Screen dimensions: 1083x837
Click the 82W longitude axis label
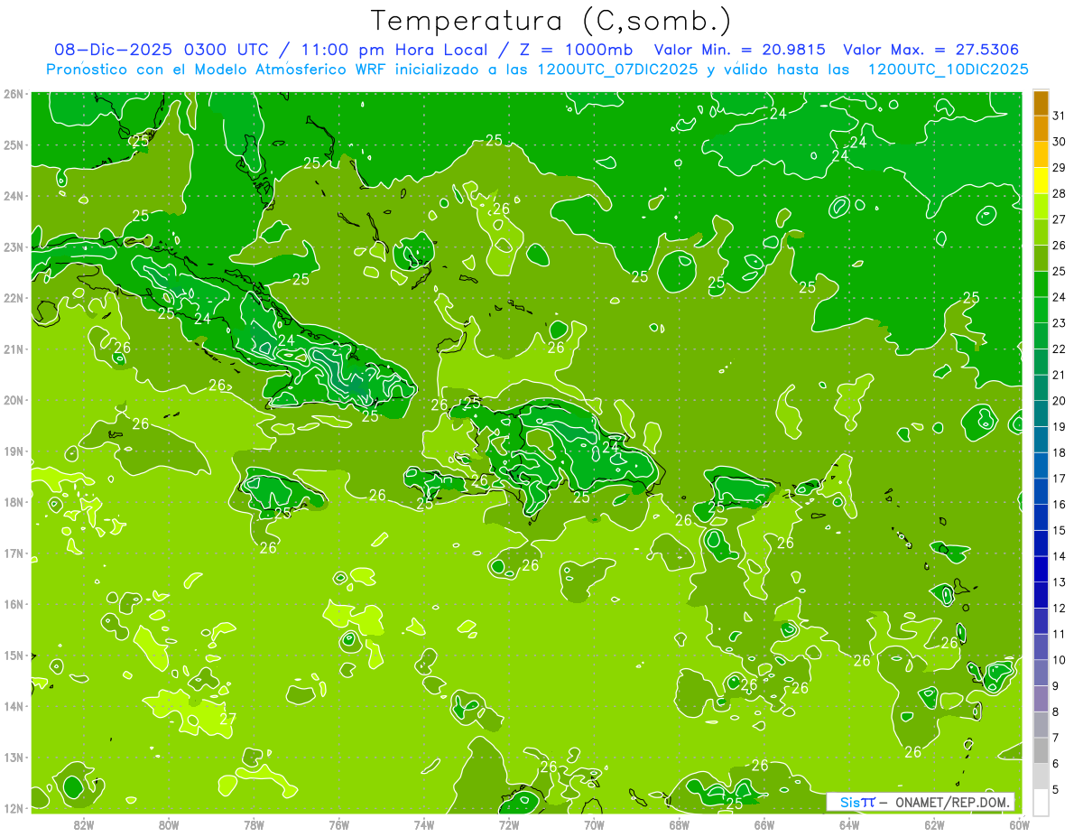pos(84,823)
